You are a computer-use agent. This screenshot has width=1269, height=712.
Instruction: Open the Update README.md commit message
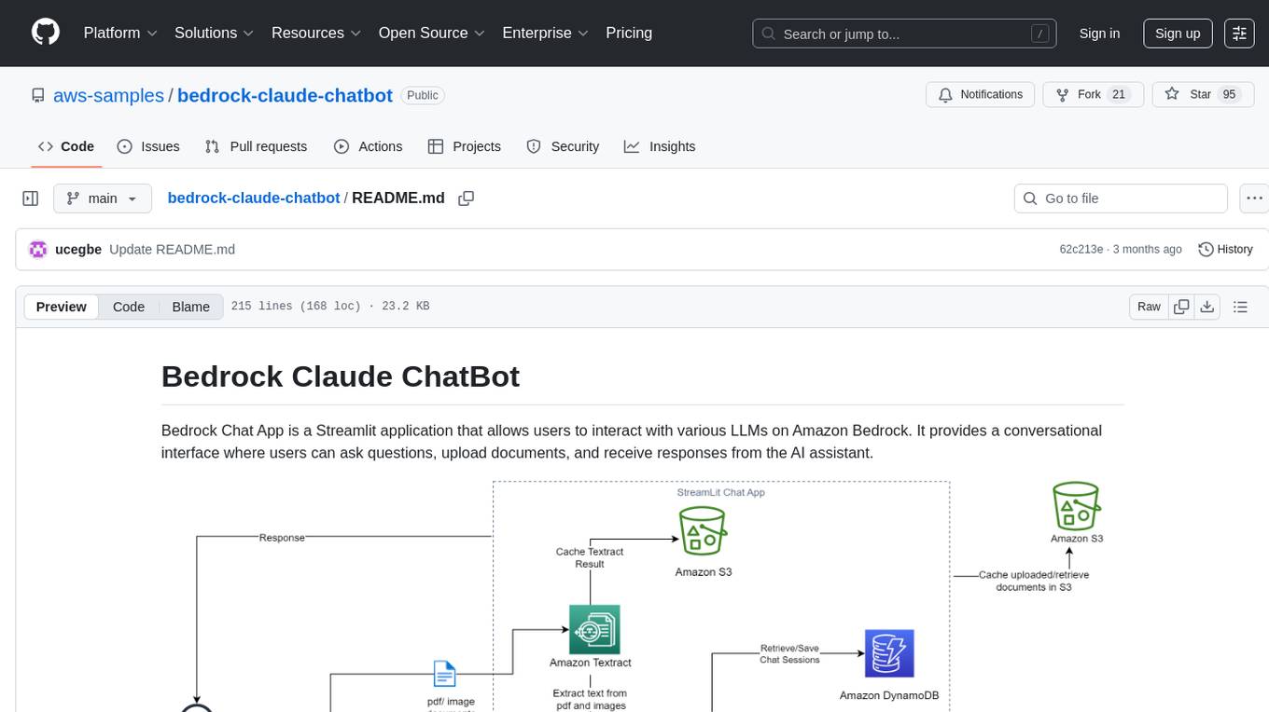[172, 250]
